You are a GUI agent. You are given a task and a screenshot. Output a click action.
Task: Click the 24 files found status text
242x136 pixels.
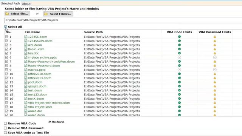56,122
